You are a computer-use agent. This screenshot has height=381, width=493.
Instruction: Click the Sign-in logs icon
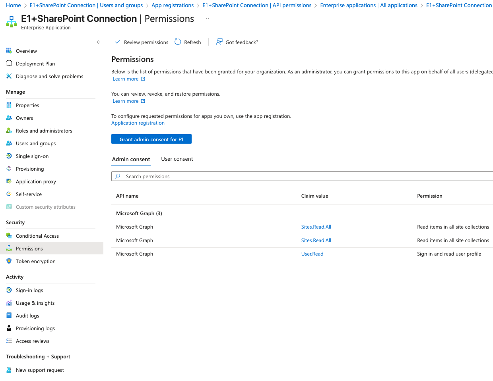pyautogui.click(x=9, y=290)
